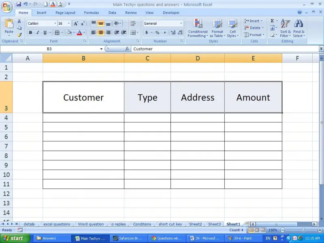Click the Insert cells button
This screenshot has width=324, height=243.
(254, 21)
